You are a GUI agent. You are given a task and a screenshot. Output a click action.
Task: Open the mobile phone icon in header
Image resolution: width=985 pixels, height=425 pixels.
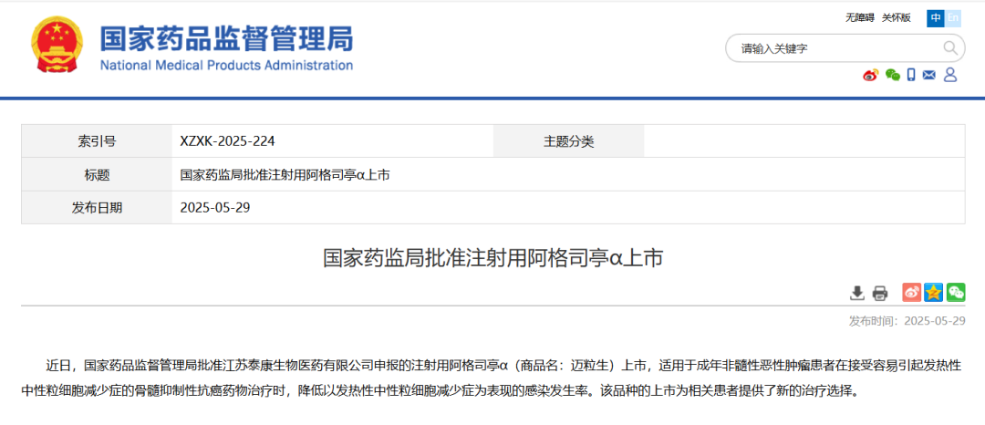(911, 76)
